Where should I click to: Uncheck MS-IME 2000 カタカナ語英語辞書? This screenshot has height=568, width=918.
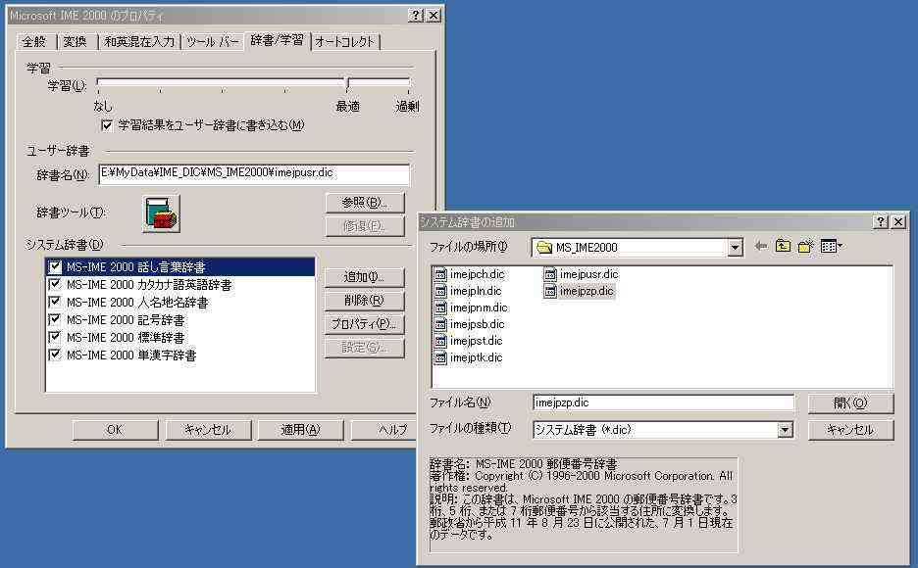(x=55, y=285)
